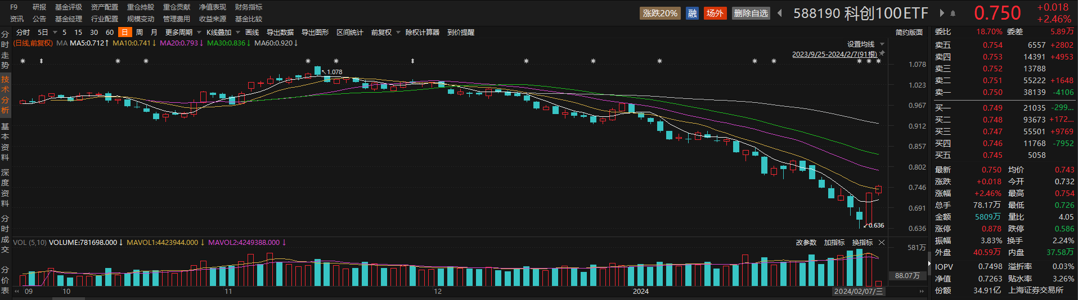Open the 基金比较 tab
1078x300 pixels.
coord(249,19)
